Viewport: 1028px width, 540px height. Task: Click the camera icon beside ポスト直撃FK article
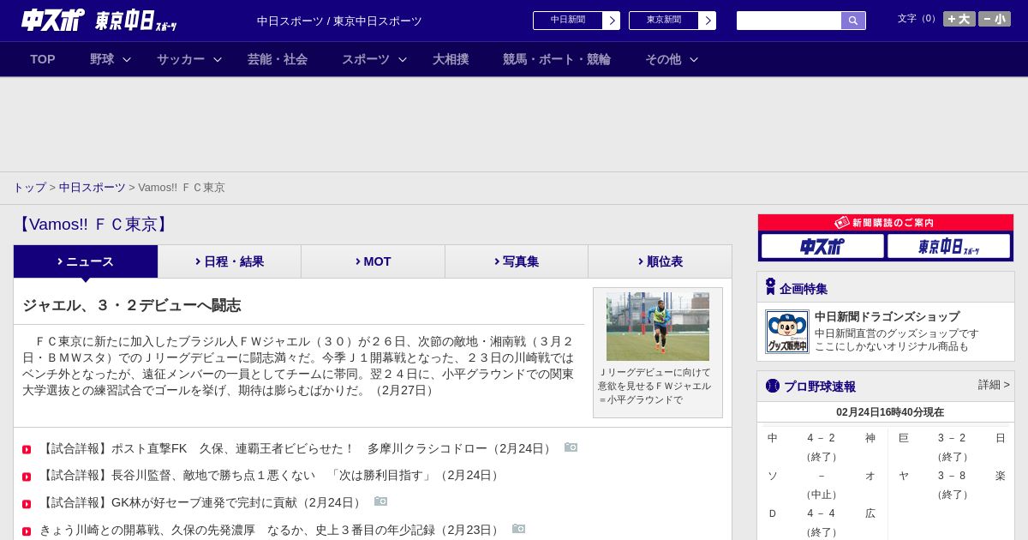pyautogui.click(x=571, y=447)
